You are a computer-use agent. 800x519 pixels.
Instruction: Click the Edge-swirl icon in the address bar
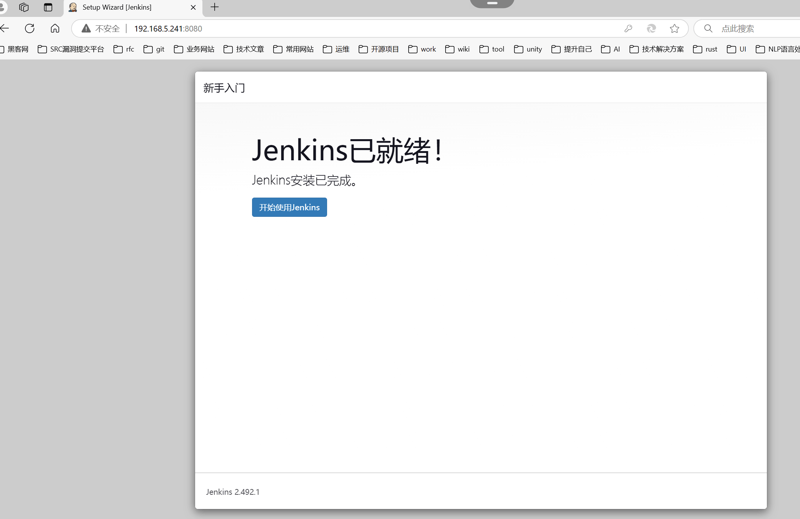651,28
